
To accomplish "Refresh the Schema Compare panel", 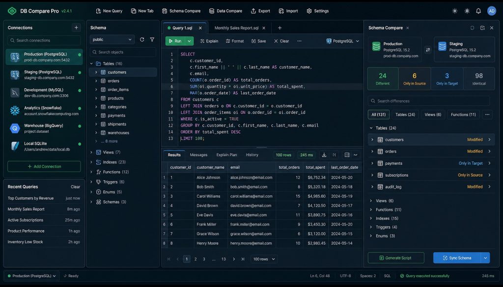I will click(x=472, y=28).
